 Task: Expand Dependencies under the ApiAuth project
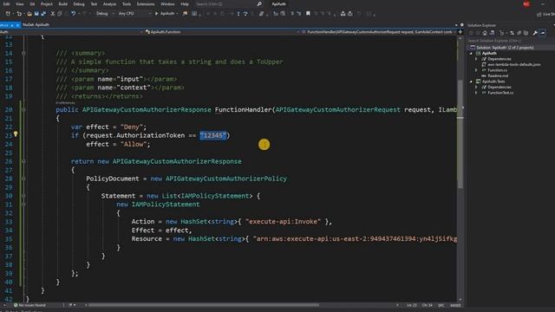tap(477, 59)
